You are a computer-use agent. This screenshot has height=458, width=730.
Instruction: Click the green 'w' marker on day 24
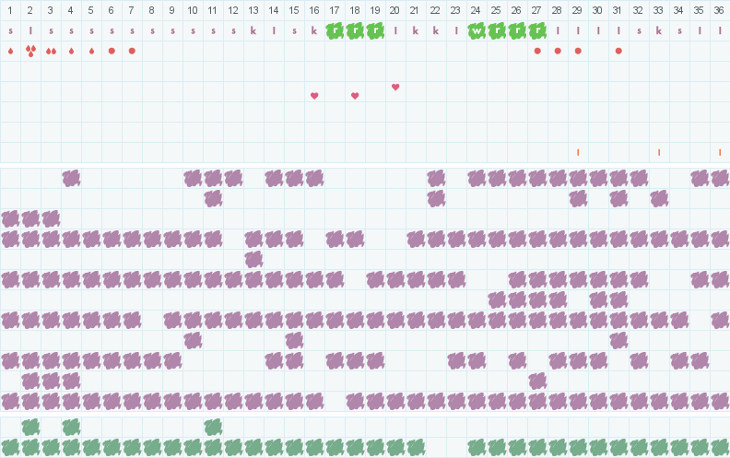click(477, 30)
